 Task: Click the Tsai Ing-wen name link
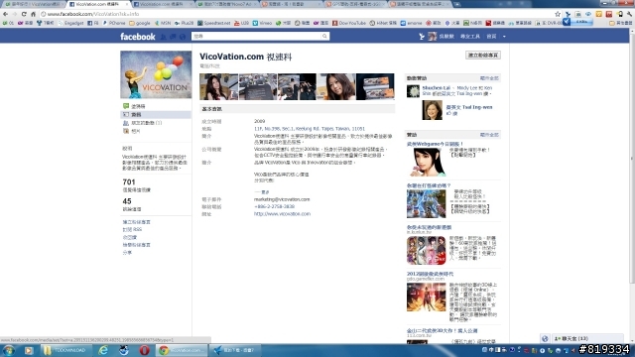pos(469,107)
